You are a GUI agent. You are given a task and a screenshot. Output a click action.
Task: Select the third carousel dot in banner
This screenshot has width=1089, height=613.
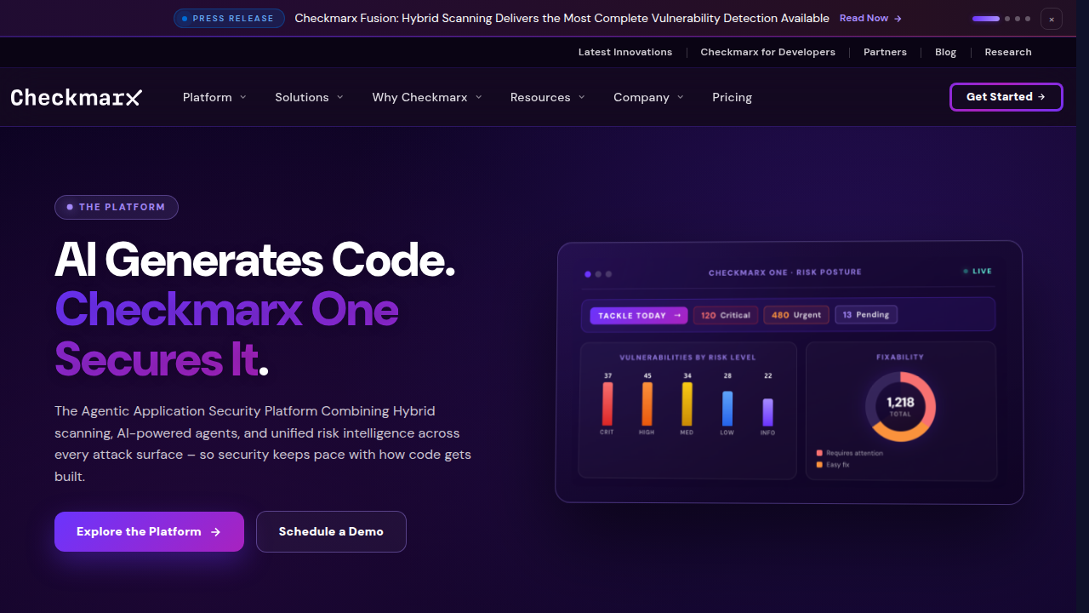[1018, 19]
